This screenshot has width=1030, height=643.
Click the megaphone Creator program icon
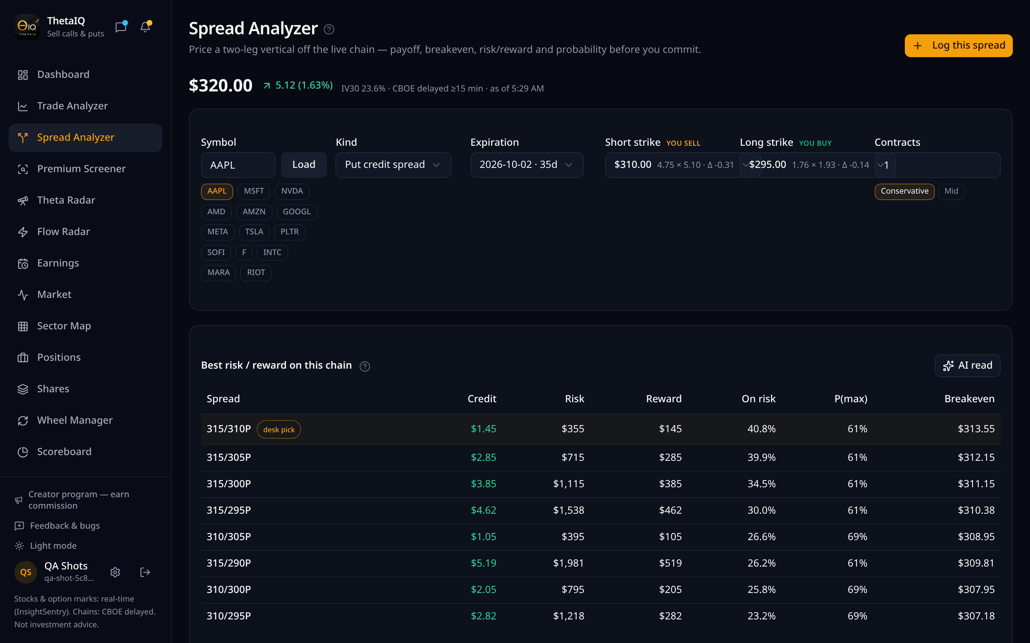19,500
